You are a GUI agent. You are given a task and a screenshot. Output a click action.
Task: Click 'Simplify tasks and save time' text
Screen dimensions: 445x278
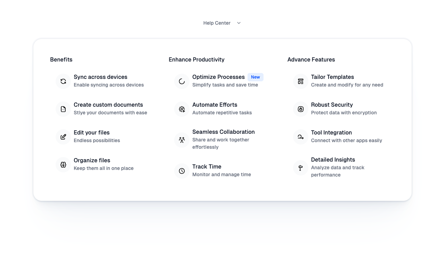click(225, 85)
